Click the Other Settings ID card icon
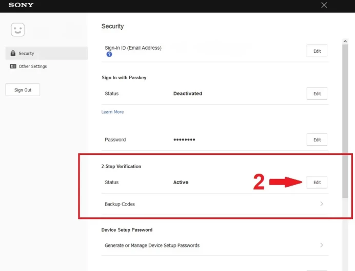This screenshot has width=355, height=271. (13, 66)
